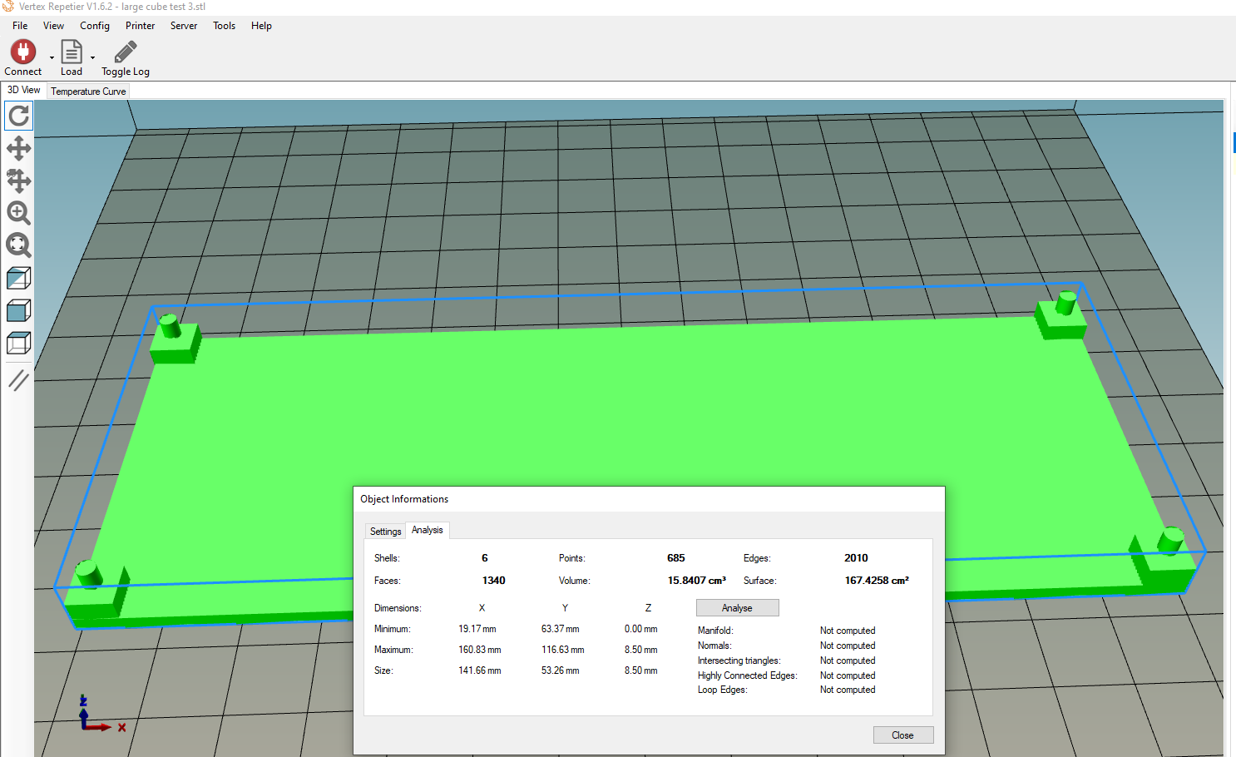Click the Connect printer icon
Viewport: 1236px width, 757px height.
pos(22,52)
